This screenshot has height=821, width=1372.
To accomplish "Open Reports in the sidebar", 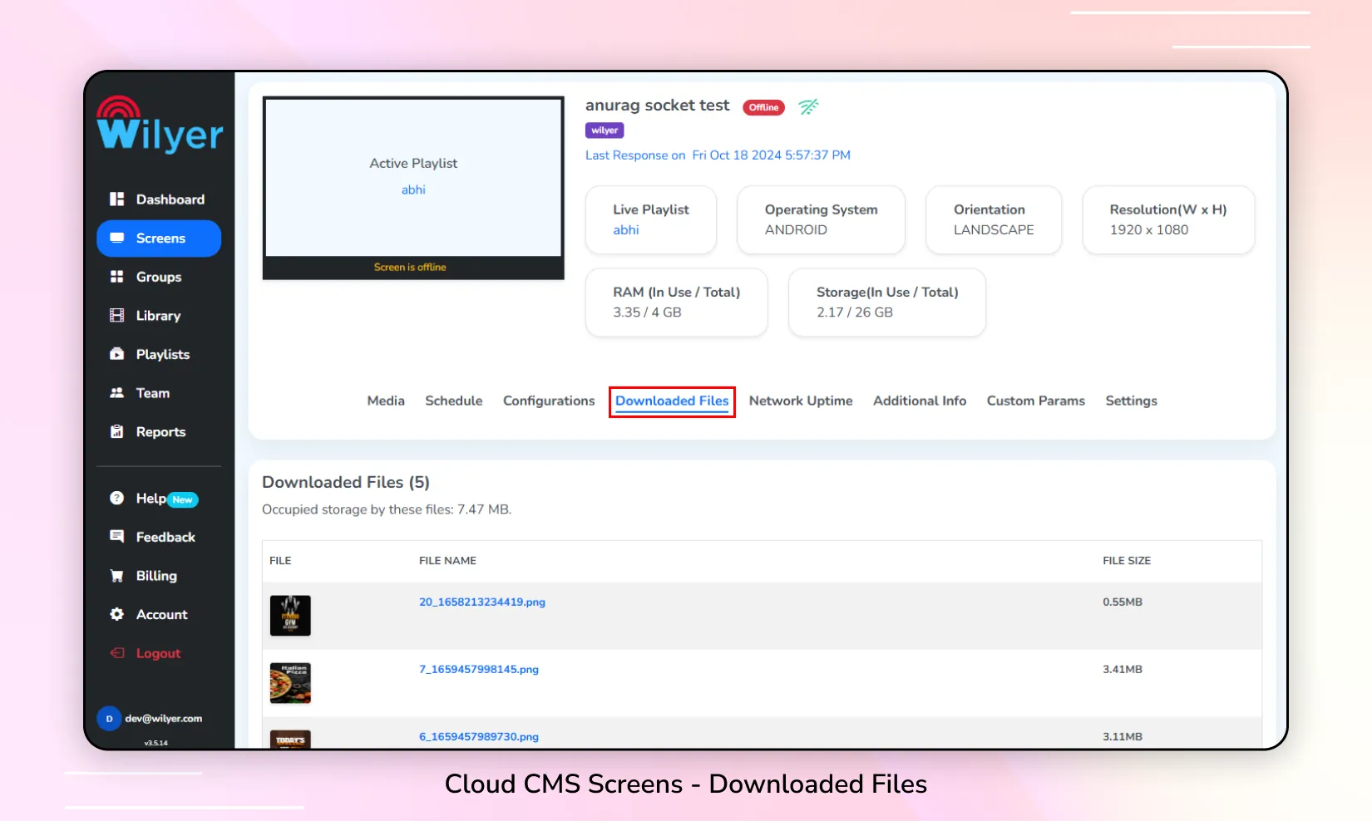I will [159, 432].
